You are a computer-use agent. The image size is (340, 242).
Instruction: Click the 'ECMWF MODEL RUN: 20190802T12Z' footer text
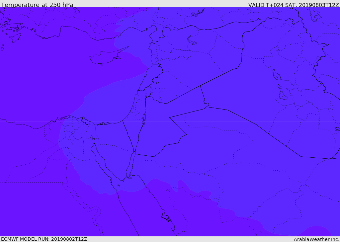44,239
